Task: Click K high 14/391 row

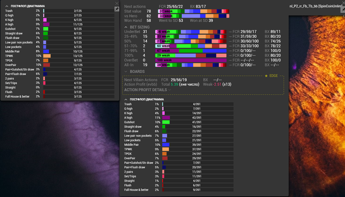Action: [178, 113]
